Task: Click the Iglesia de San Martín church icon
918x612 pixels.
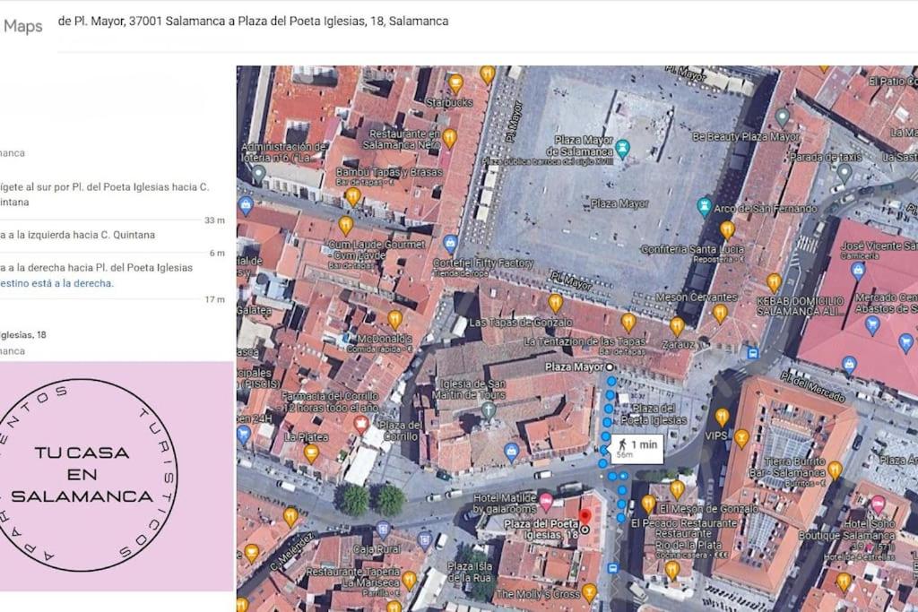Action: click(x=489, y=409)
